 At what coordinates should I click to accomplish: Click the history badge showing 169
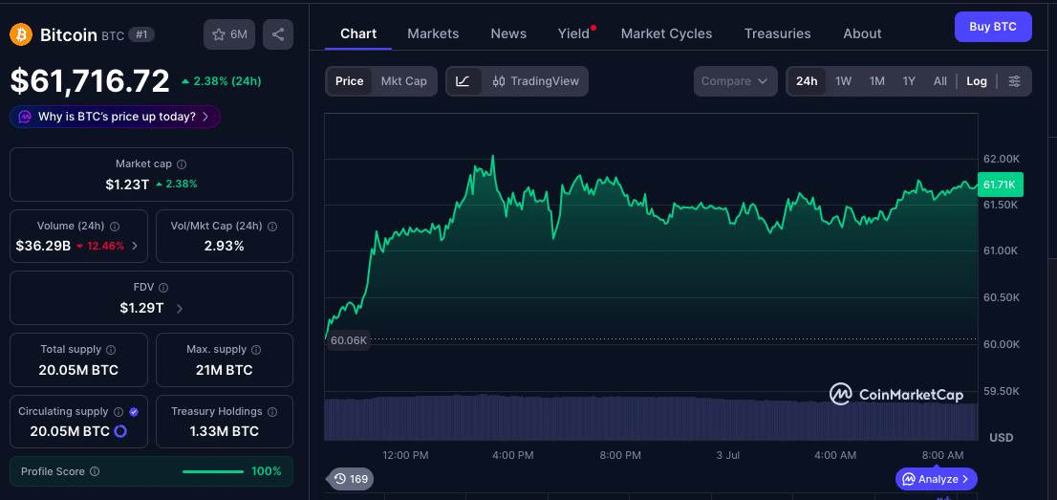click(x=351, y=479)
